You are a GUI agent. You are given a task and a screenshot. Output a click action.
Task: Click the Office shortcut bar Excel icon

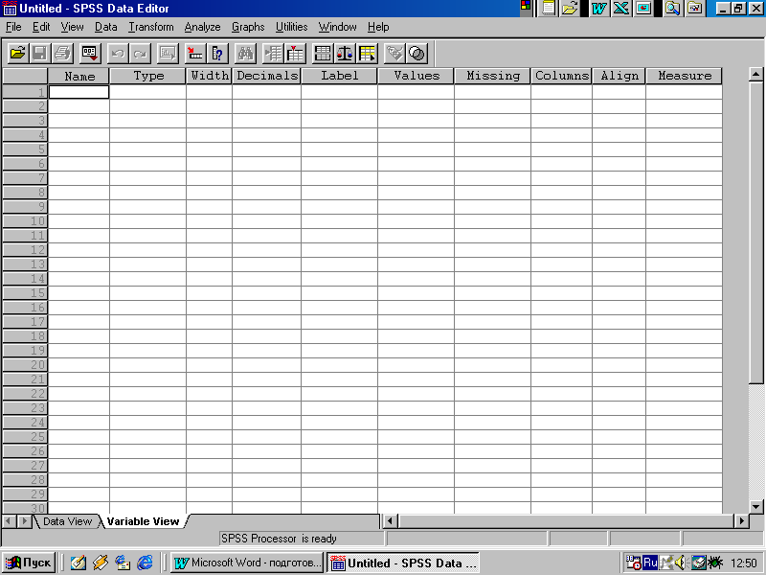click(621, 9)
